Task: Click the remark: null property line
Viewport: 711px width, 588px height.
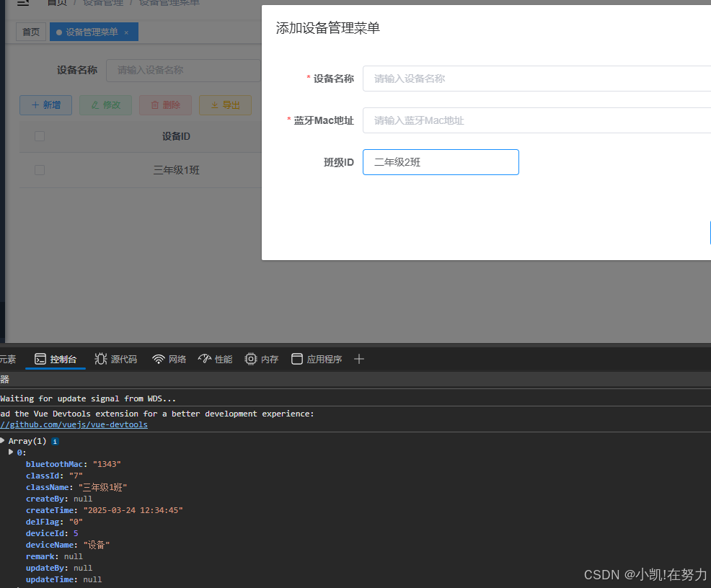Action: tap(54, 556)
